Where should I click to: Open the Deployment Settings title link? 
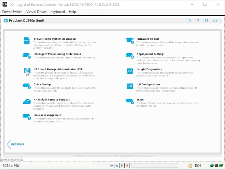(x=150, y=54)
